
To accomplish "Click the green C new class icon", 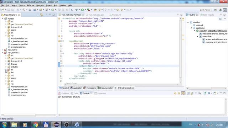I will tap(52, 10).
